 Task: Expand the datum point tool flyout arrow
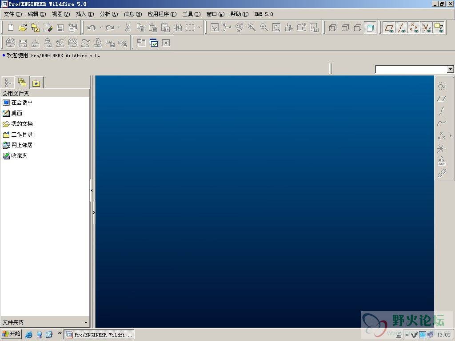451,135
